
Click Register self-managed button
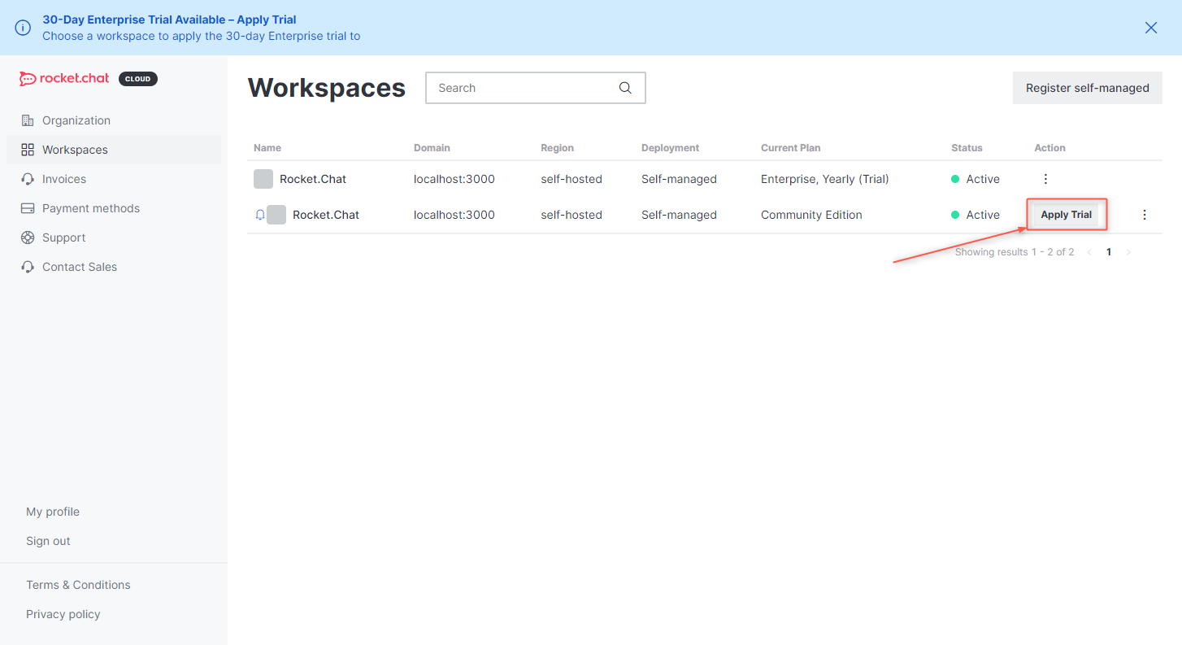point(1088,88)
